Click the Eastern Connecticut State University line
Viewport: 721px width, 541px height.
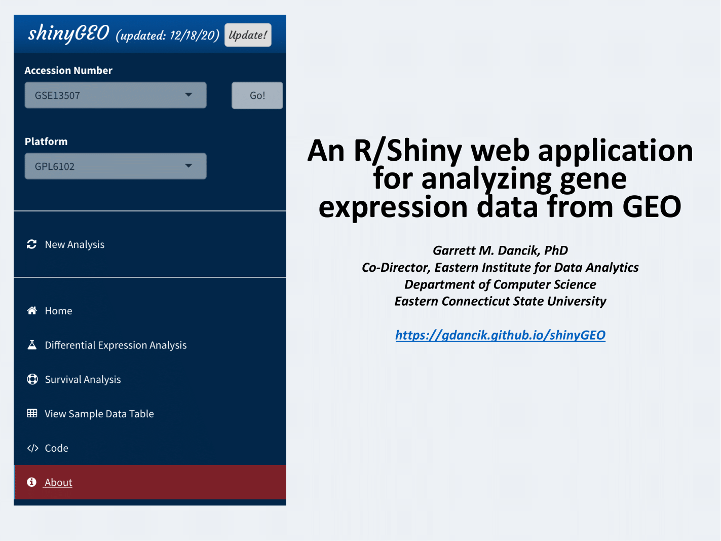pos(500,301)
